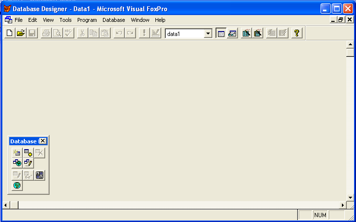Click Add Table icon with yellow plus

[28, 153]
